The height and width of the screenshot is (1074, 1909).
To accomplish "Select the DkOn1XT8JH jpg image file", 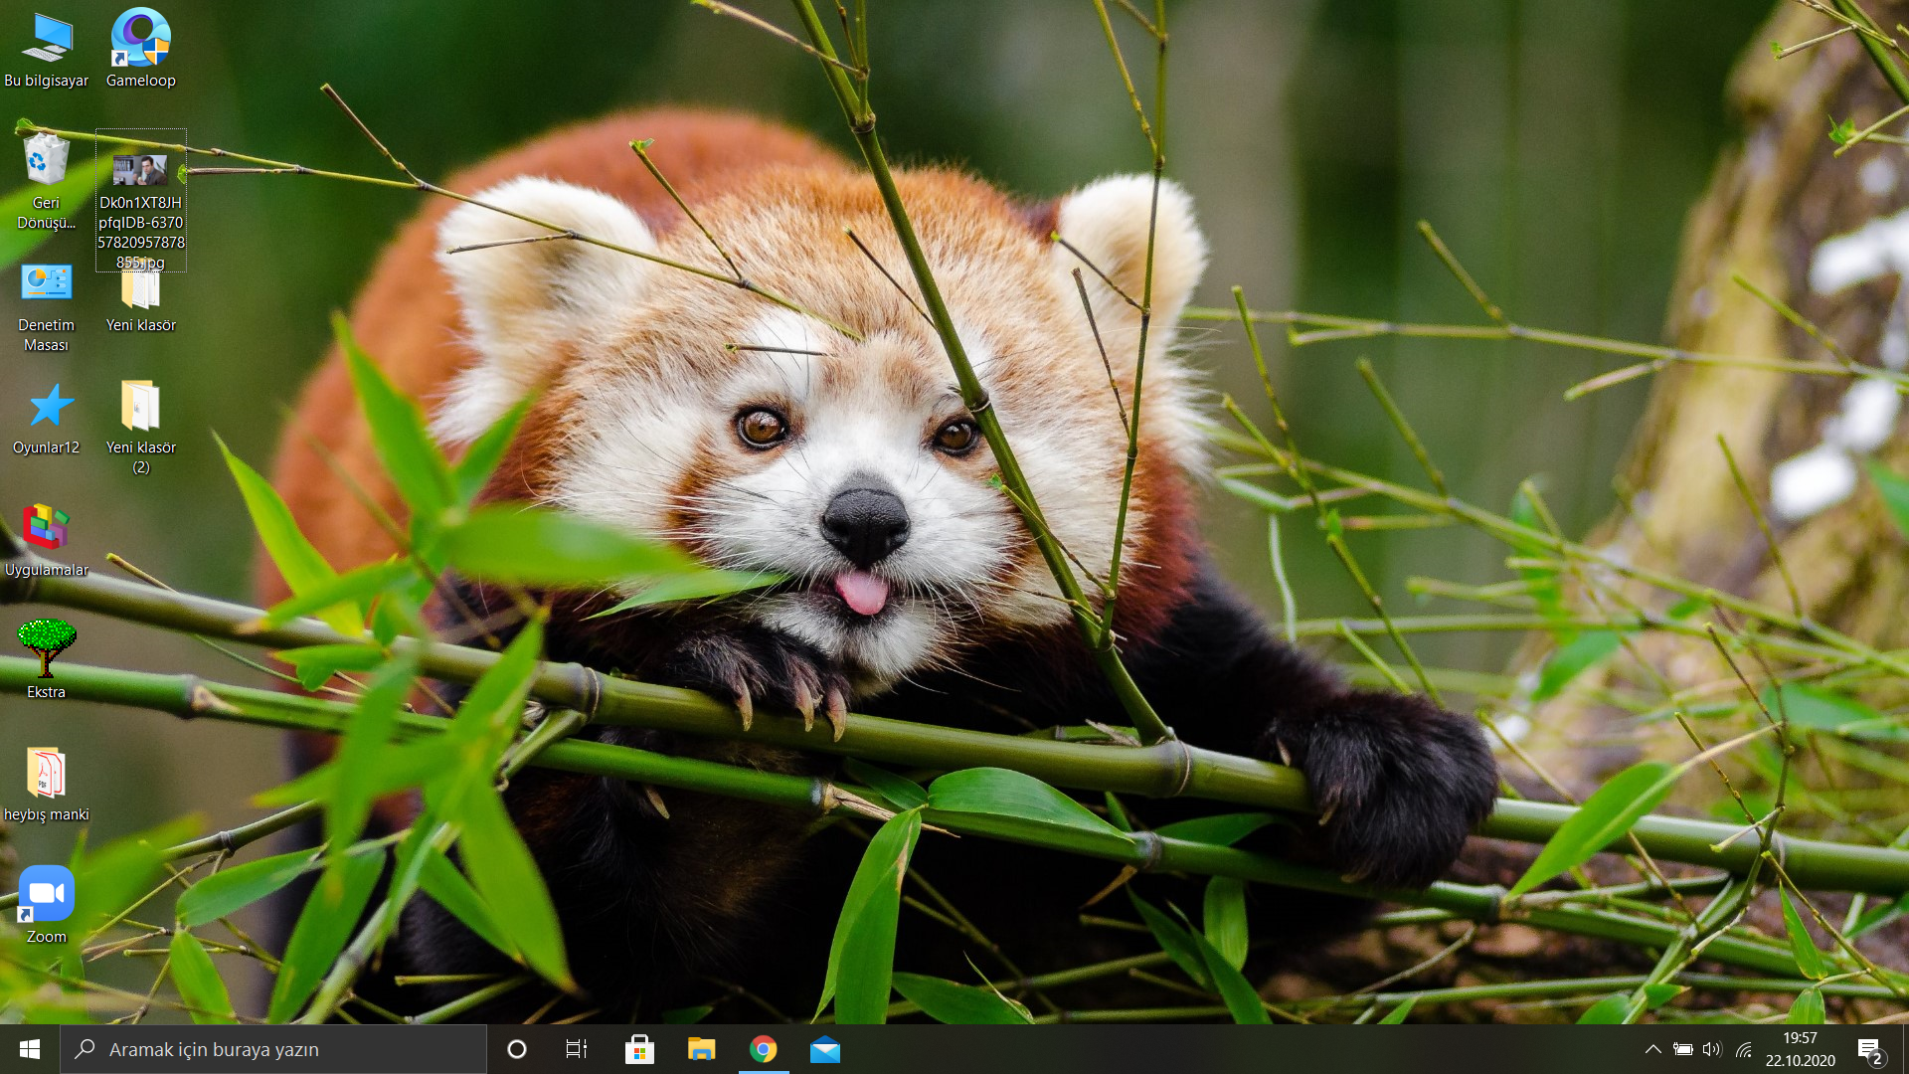I will 140,201.
